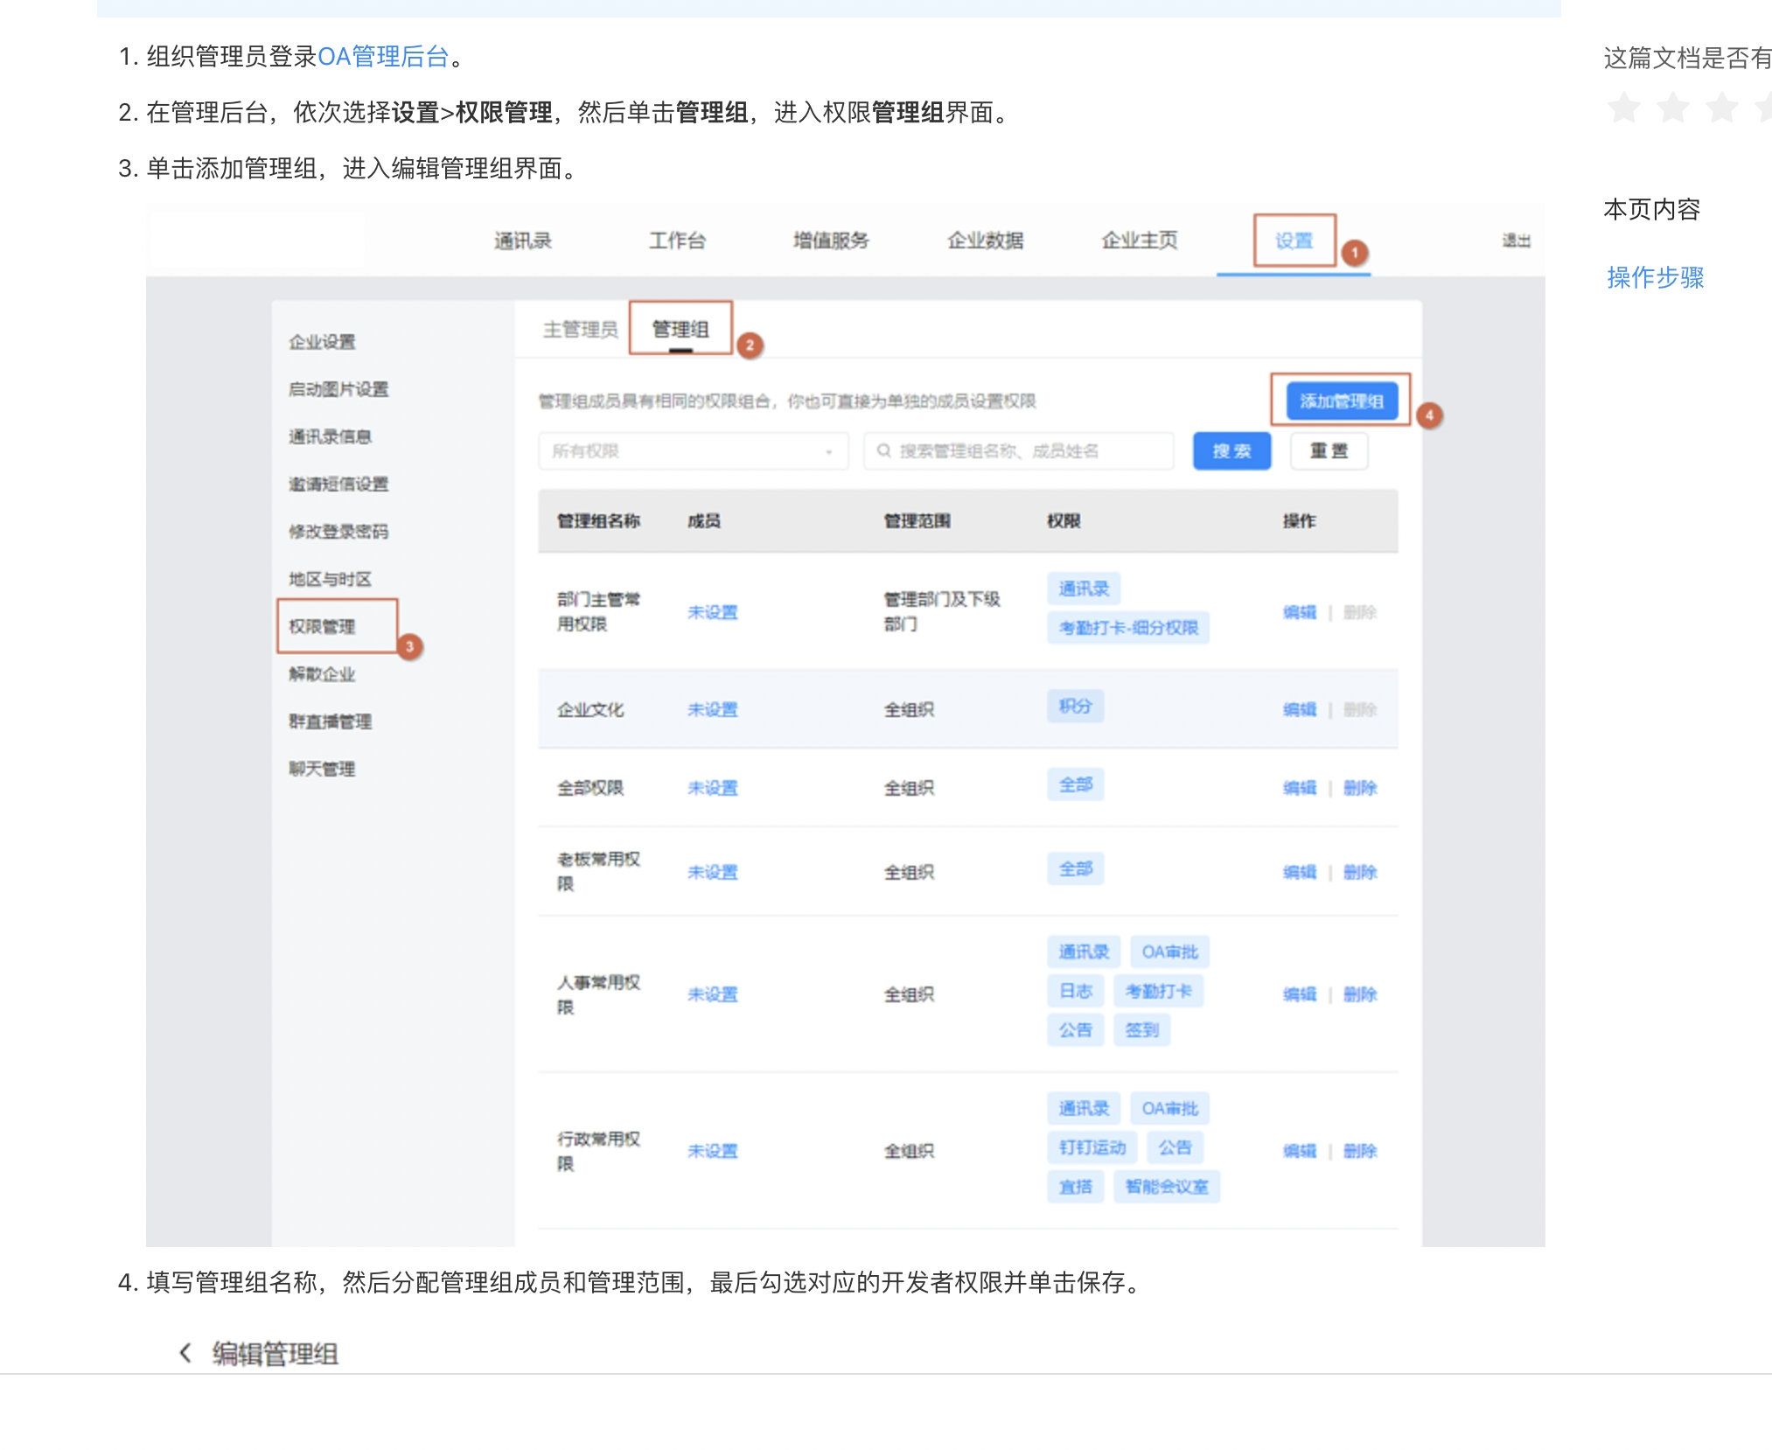Click the 日志 permission tag
Viewport: 1772px width, 1450px height.
(x=1076, y=991)
